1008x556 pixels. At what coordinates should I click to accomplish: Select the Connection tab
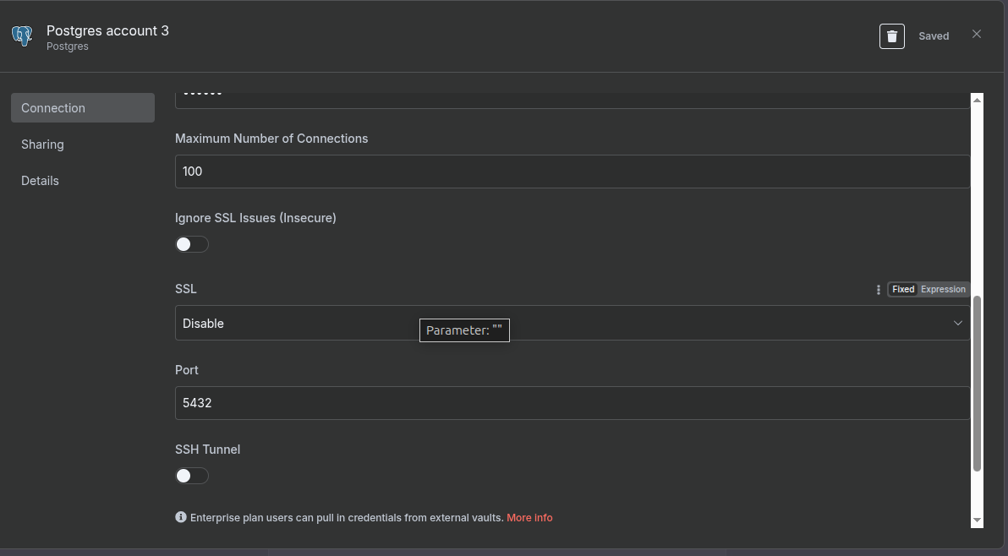click(83, 108)
